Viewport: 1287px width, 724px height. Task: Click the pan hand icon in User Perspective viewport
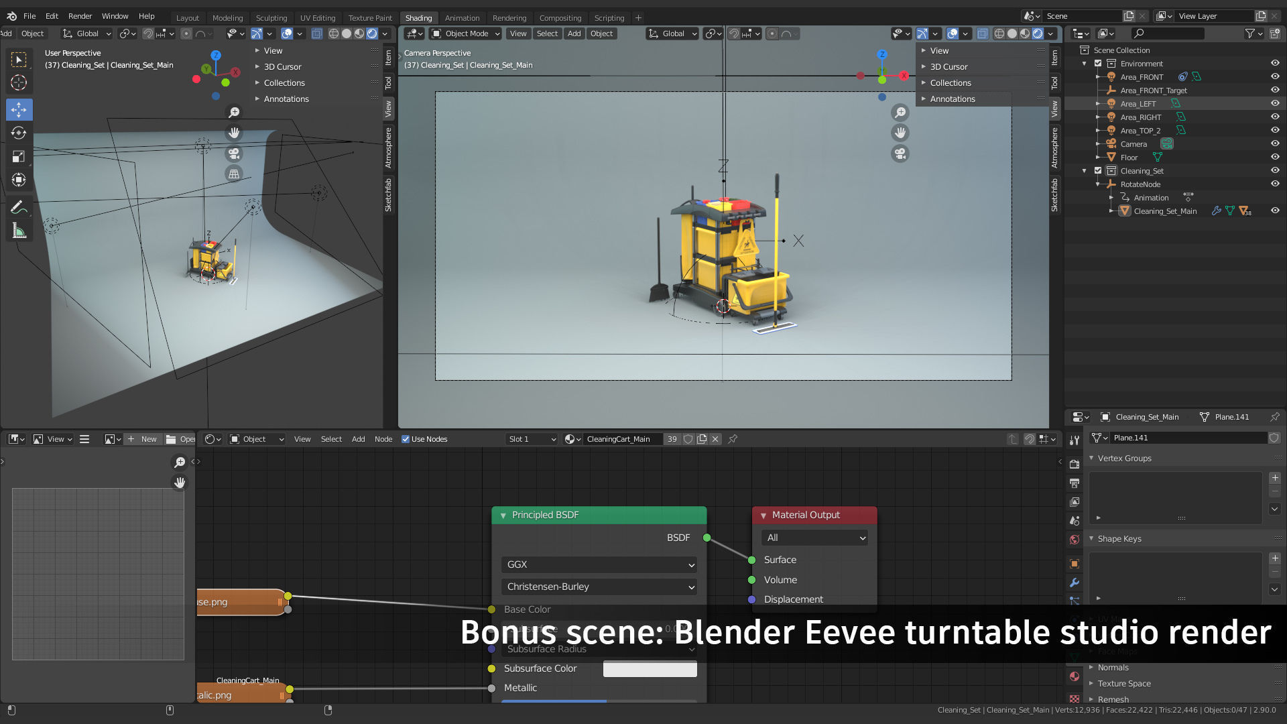[x=234, y=133]
